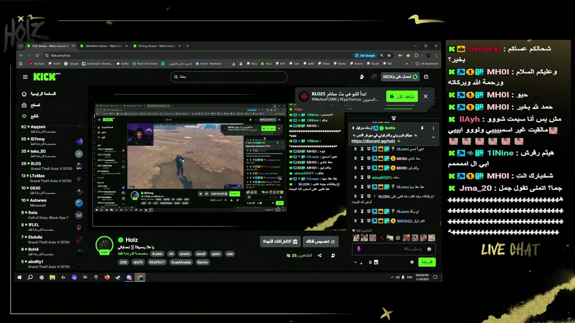Click the bookmark star in address bar
575x323 pixels.
(x=389, y=55)
